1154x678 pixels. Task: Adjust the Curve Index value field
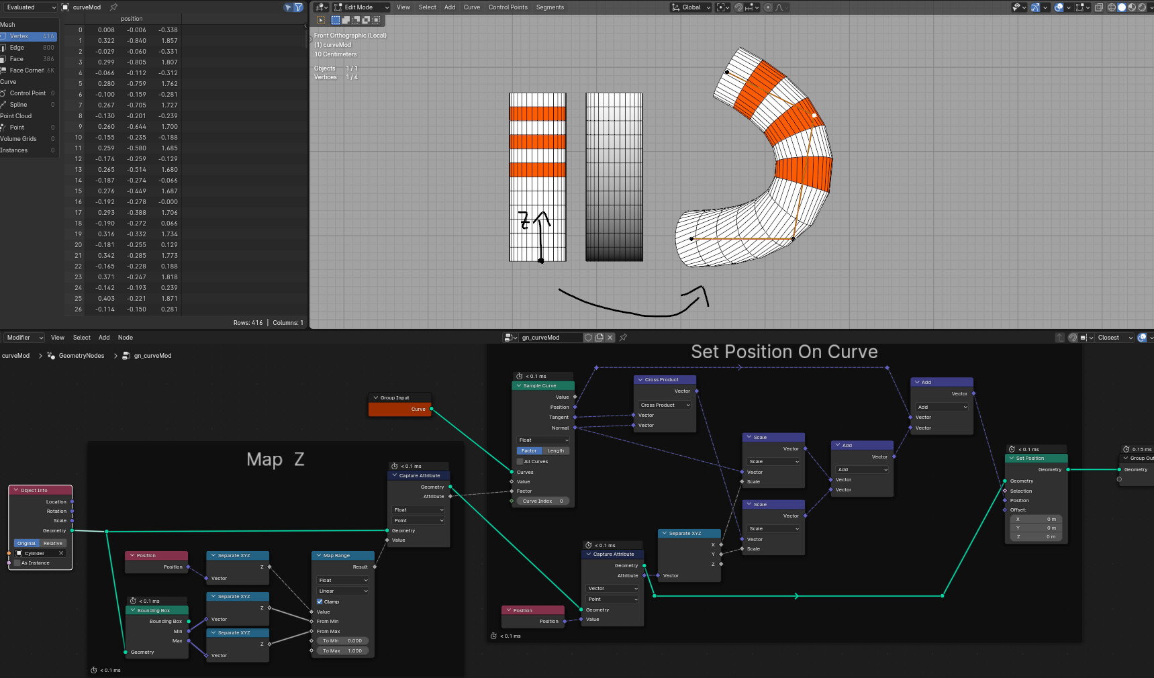[x=543, y=501]
